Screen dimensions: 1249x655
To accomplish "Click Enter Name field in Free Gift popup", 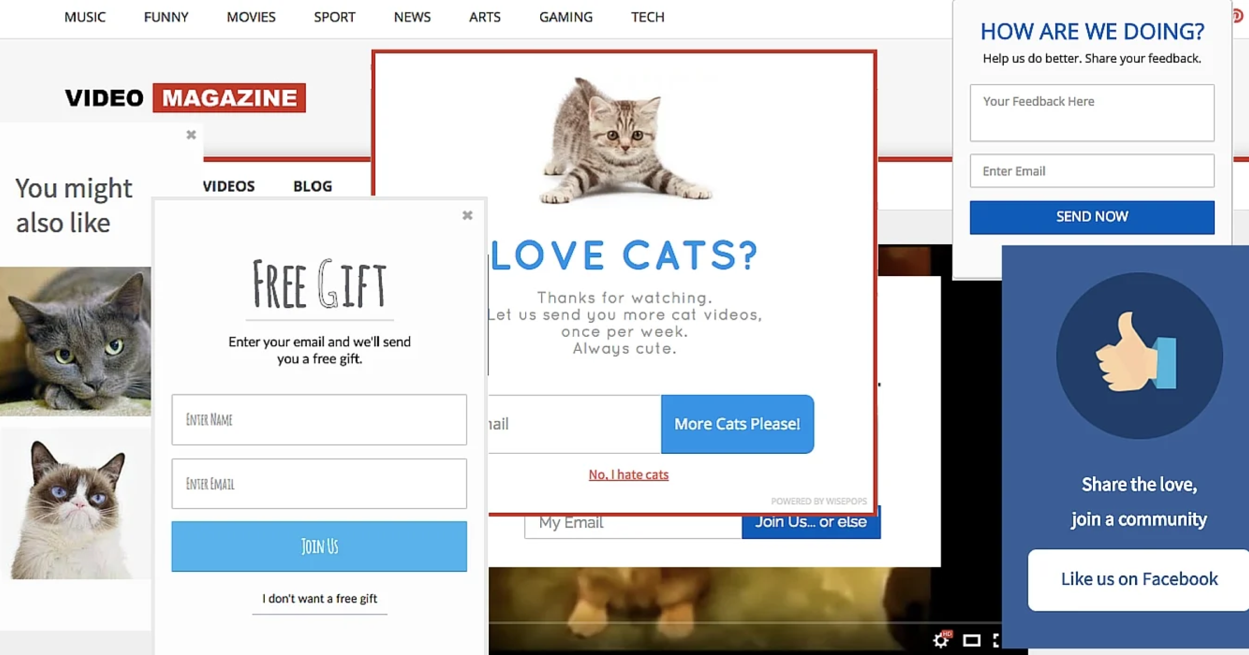I will pyautogui.click(x=320, y=419).
